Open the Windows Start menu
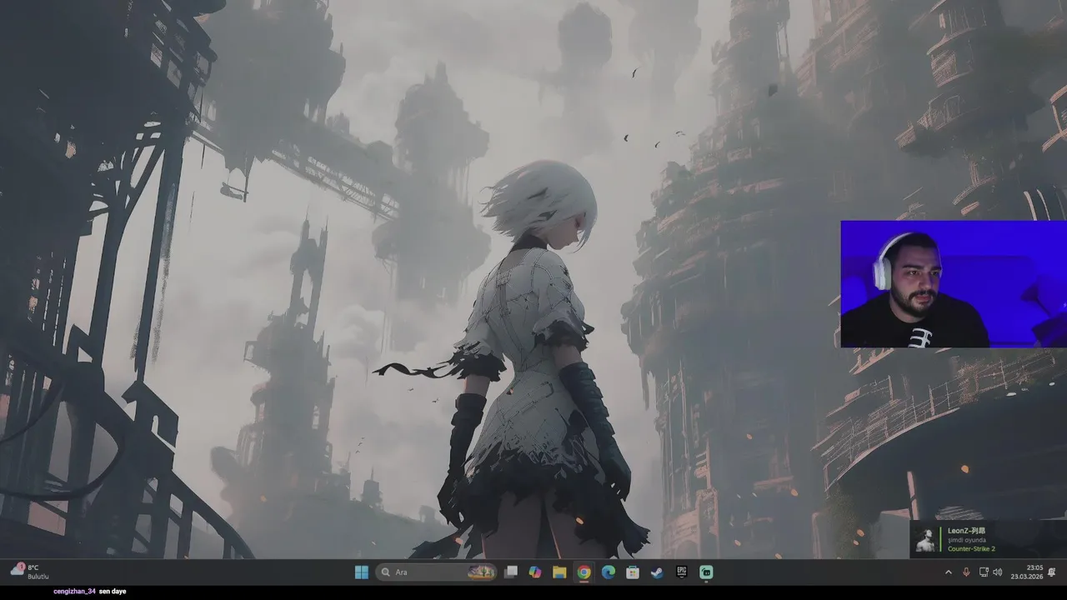This screenshot has width=1067, height=600. pyautogui.click(x=361, y=572)
